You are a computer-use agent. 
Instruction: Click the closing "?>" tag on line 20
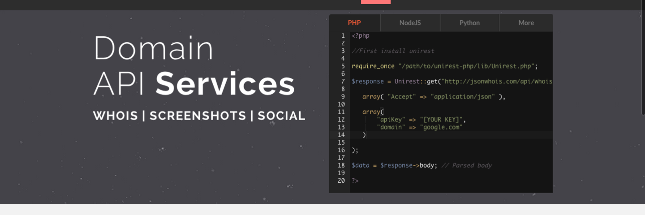(x=355, y=181)
